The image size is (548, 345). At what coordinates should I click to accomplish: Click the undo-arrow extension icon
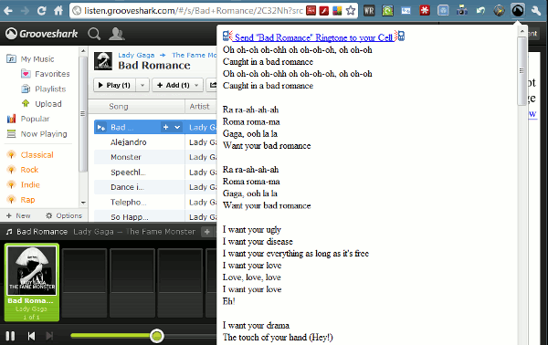click(x=480, y=11)
